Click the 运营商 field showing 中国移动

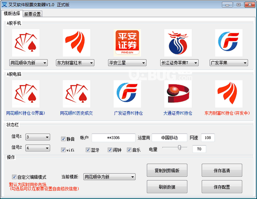pyautogui.click(x=169, y=138)
